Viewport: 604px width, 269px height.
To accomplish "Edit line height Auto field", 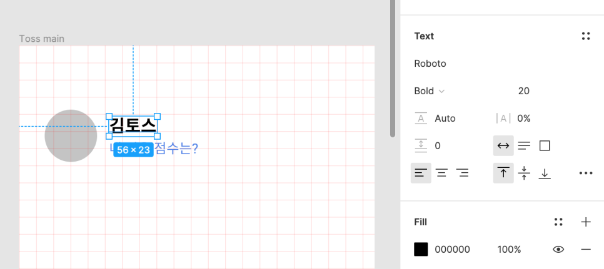I will click(x=445, y=119).
